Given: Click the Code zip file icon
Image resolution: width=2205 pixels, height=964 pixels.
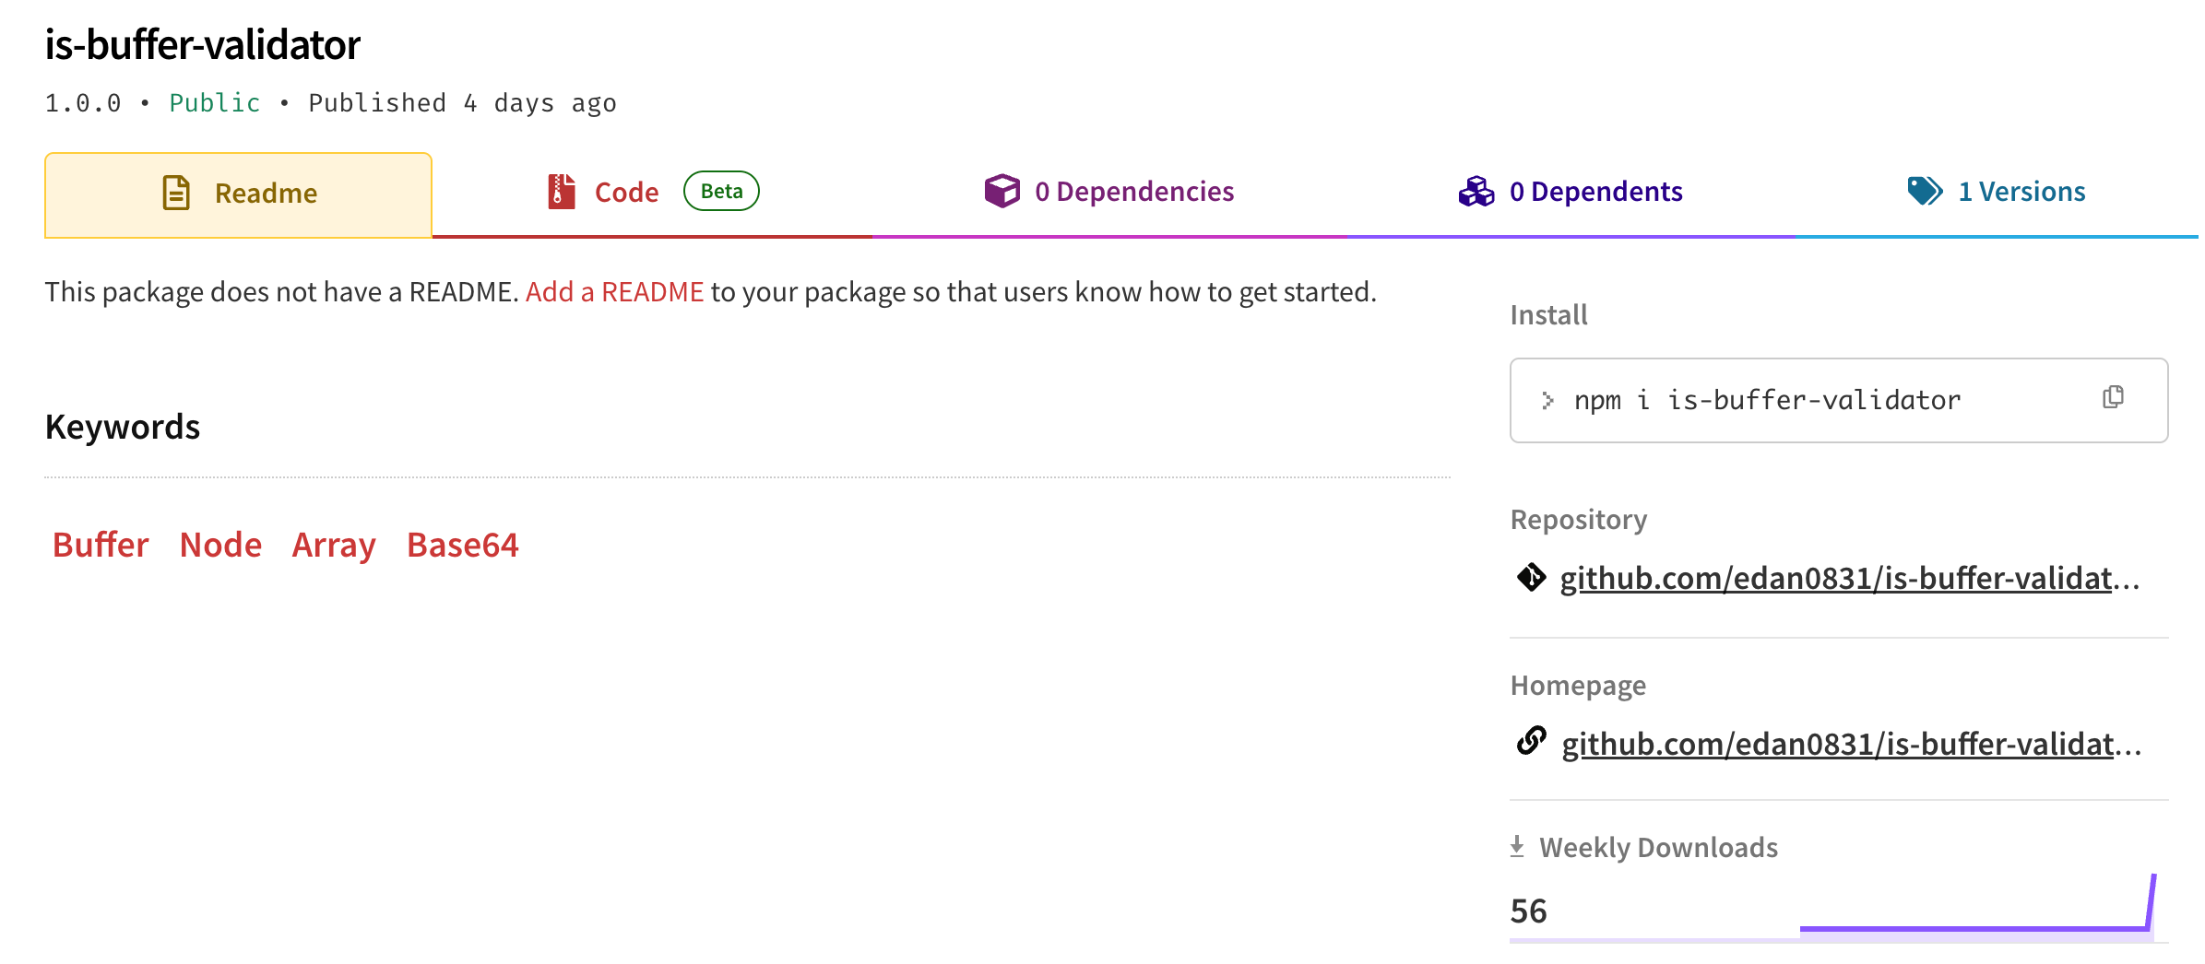Looking at the screenshot, I should click(561, 192).
